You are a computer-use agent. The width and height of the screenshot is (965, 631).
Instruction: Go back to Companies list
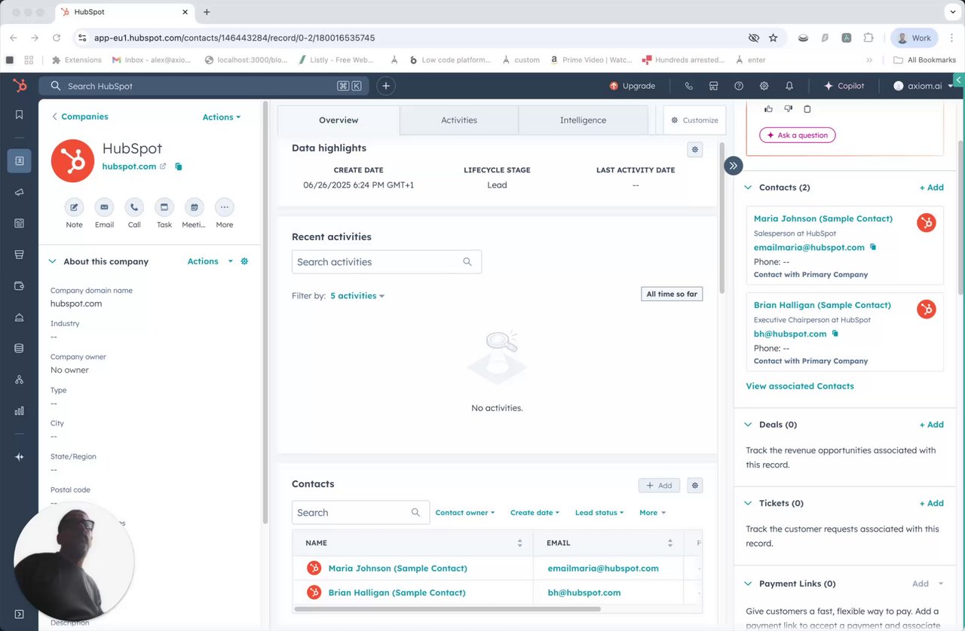79,117
